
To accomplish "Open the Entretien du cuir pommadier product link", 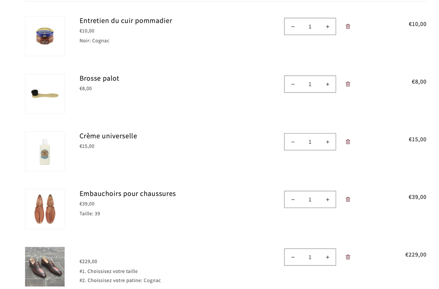I will (x=126, y=21).
